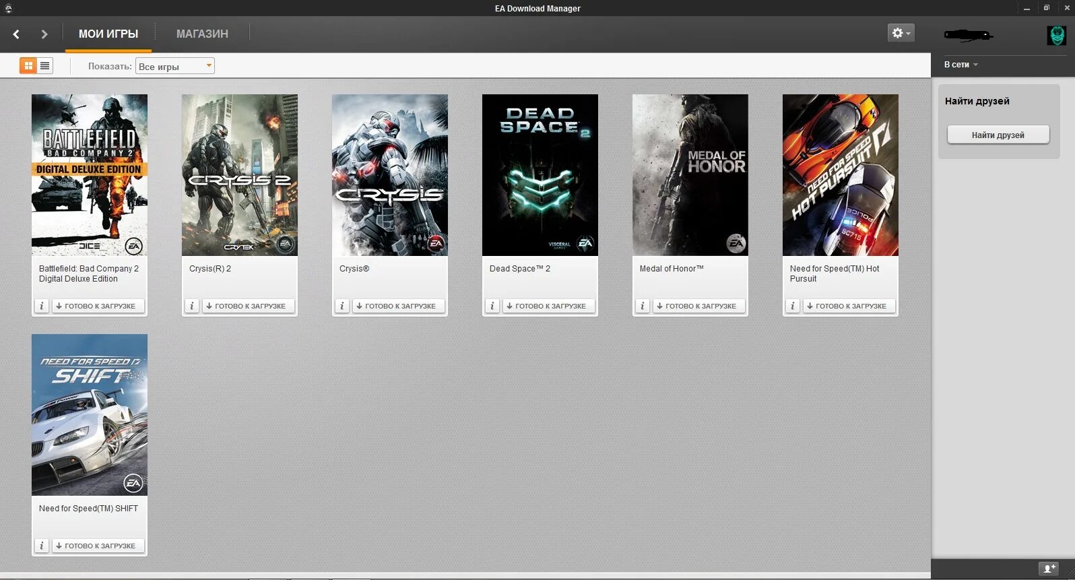Viewport: 1075px width, 580px height.
Task: Show info for Crysis®
Action: 342,306
